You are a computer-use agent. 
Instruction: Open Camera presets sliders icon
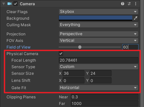[x=129, y=4]
